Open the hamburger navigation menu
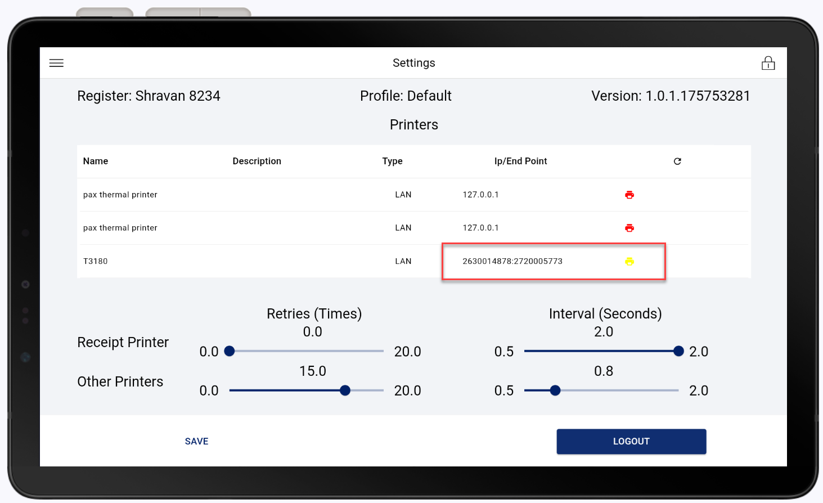This screenshot has height=503, width=823. click(56, 63)
